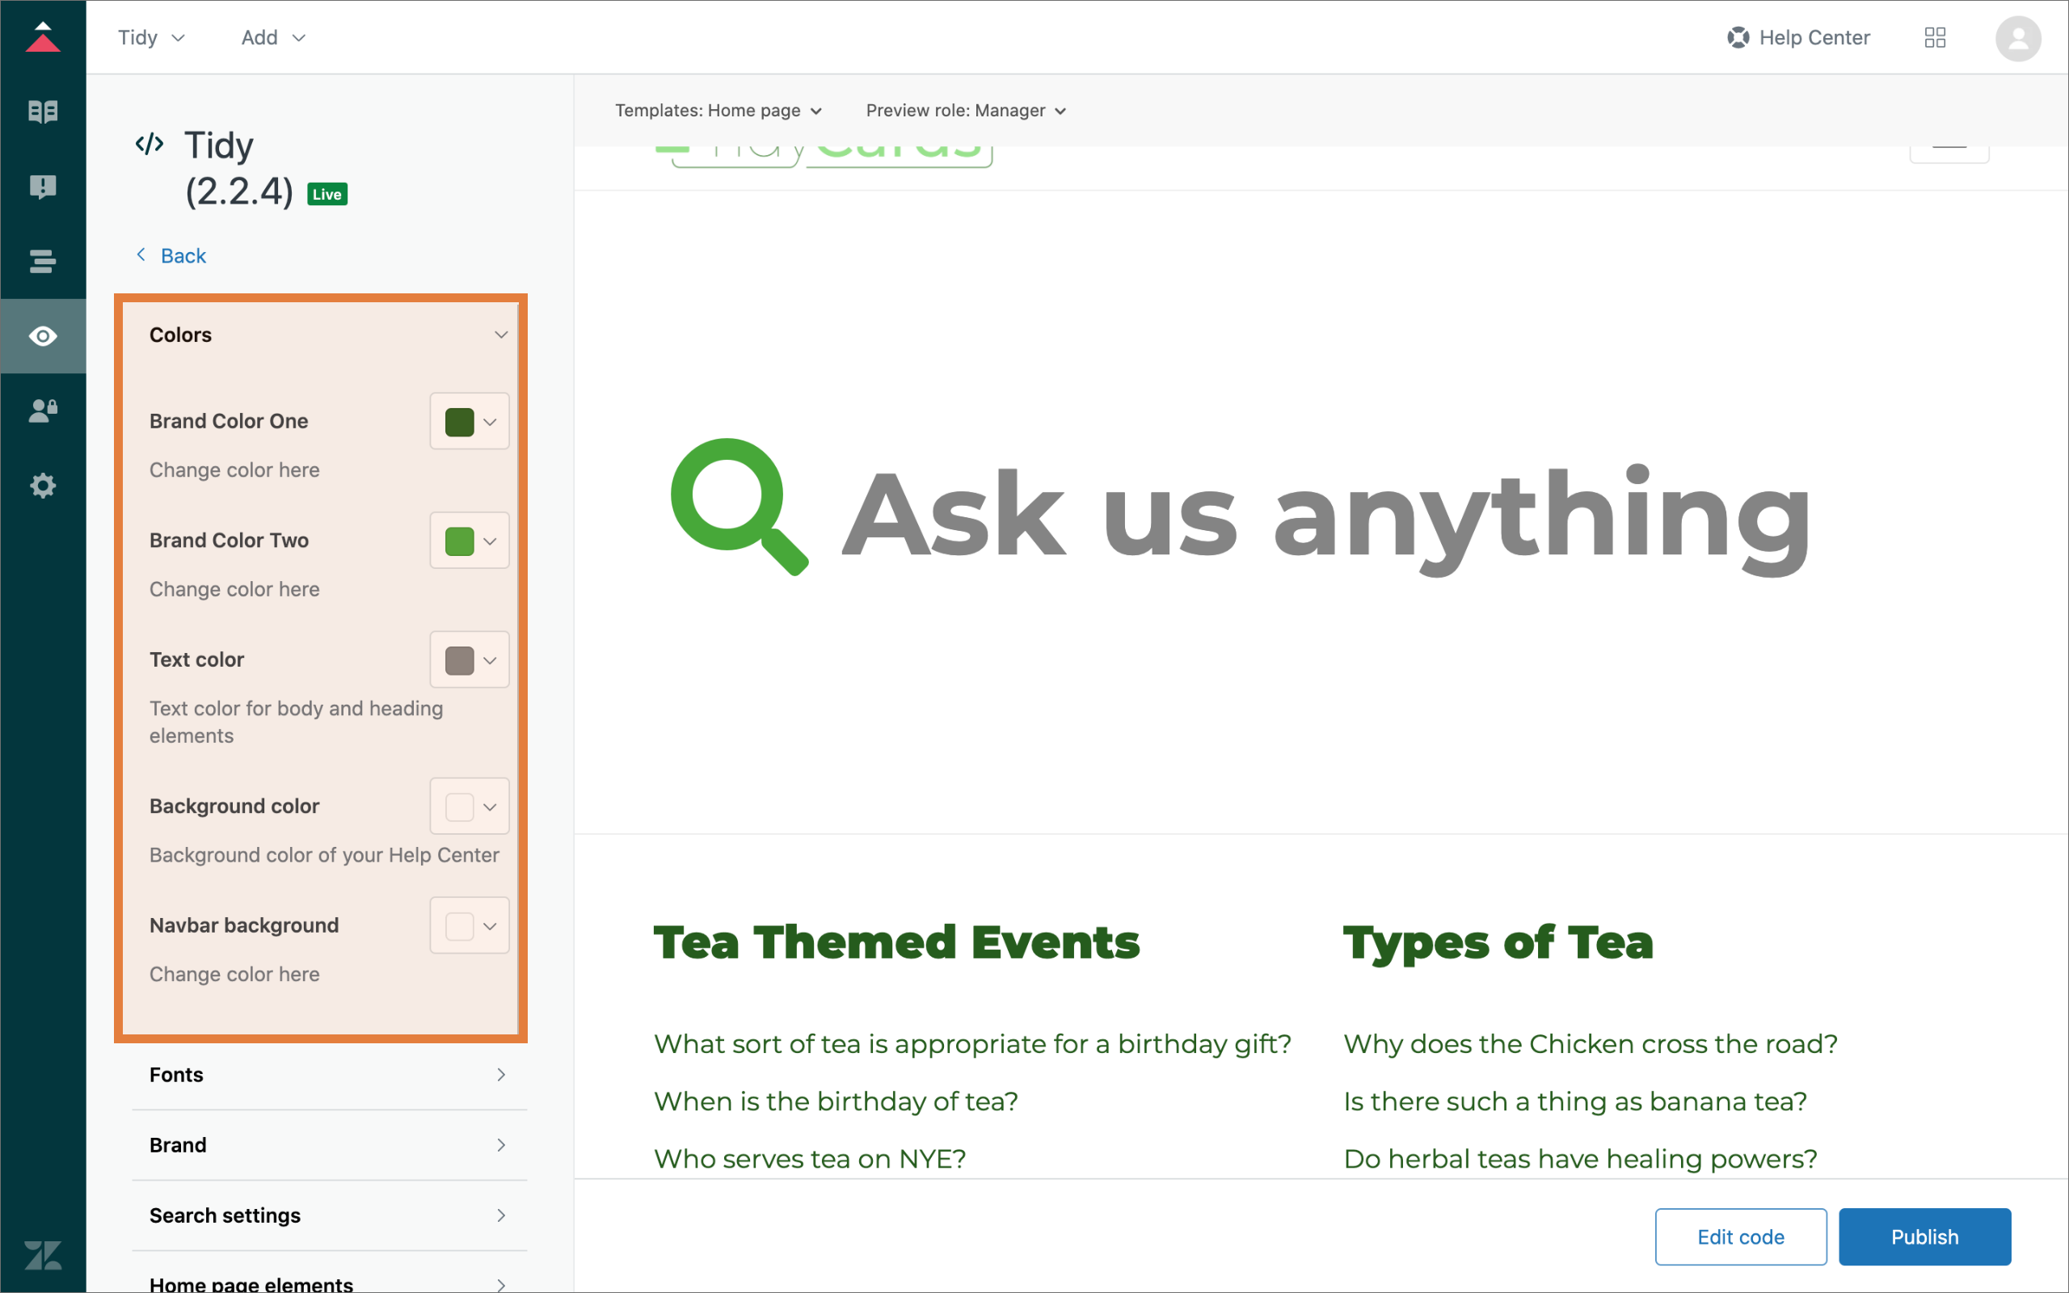2069x1293 pixels.
Task: Click the Zendesk logo at bottom left
Action: tap(43, 1254)
